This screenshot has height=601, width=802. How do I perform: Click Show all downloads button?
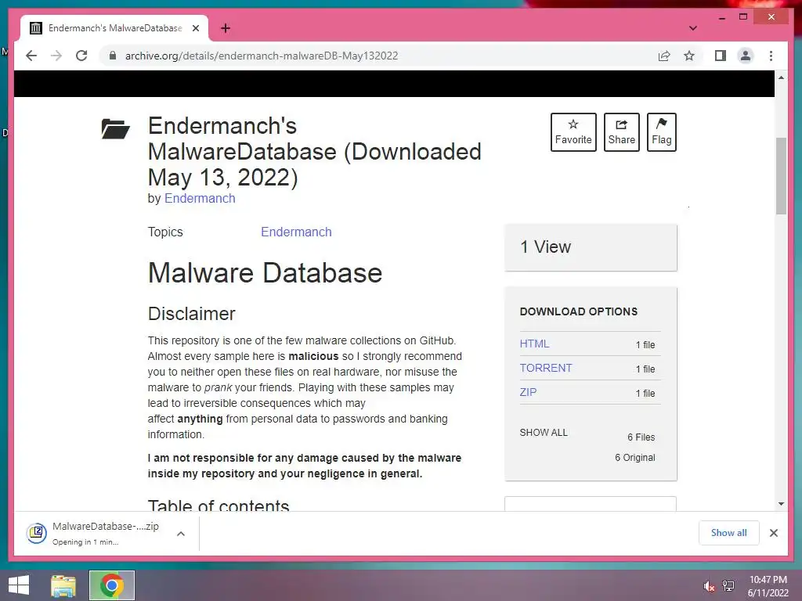728,533
